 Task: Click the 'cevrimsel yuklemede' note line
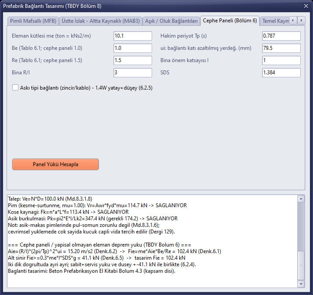click(91, 232)
